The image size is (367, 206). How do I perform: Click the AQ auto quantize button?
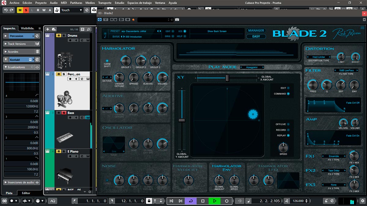click(53, 201)
